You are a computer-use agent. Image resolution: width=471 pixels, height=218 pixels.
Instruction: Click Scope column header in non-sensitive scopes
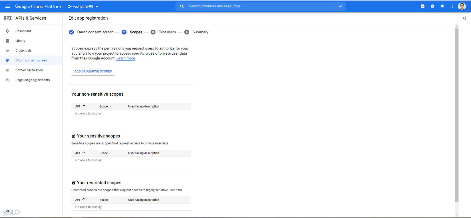tap(104, 106)
